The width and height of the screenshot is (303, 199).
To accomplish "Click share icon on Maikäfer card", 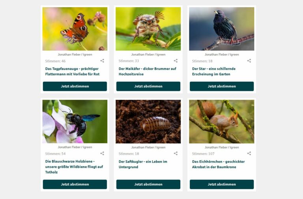I will pyautogui.click(x=176, y=61).
